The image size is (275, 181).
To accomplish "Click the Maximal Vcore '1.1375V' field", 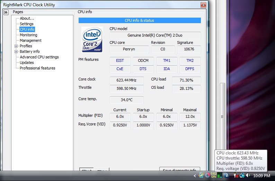I will pyautogui.click(x=190, y=125).
